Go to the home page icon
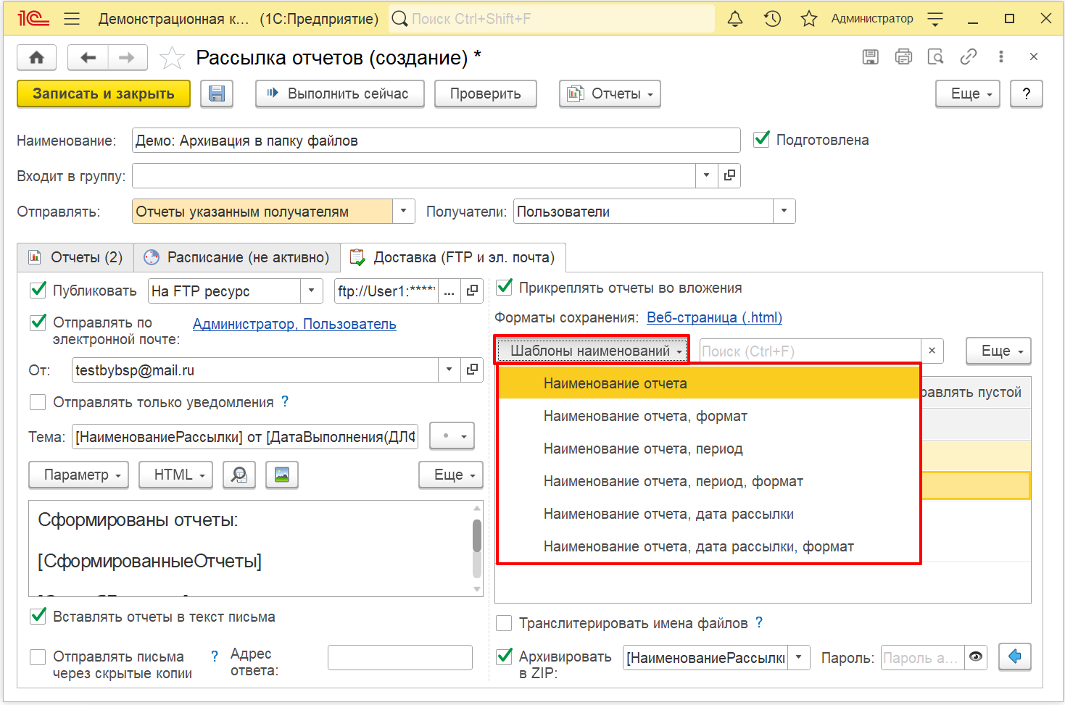 click(x=37, y=57)
